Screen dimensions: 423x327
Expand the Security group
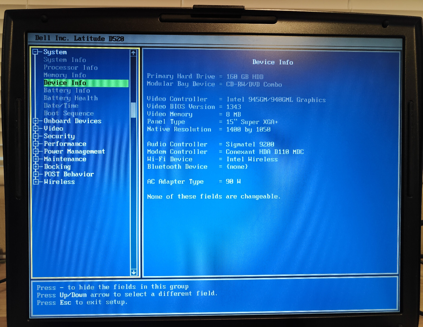point(35,136)
